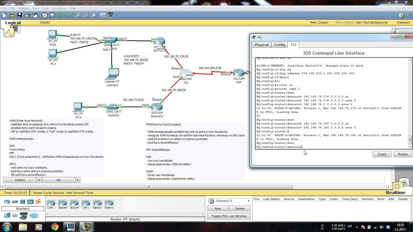Click the Copy button in HQ window
The height and width of the screenshot is (232, 413).
click(x=382, y=154)
